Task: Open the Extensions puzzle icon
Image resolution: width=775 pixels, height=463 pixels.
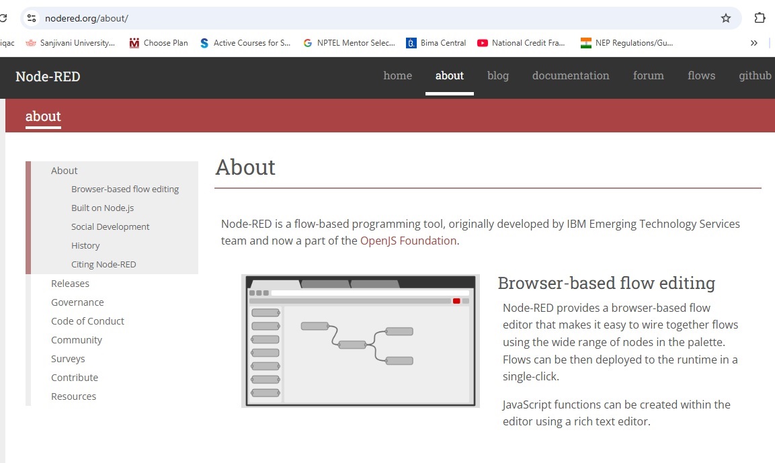Action: tap(760, 17)
